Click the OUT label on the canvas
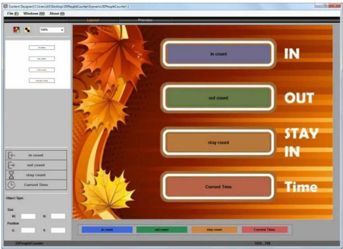 [x=299, y=98]
